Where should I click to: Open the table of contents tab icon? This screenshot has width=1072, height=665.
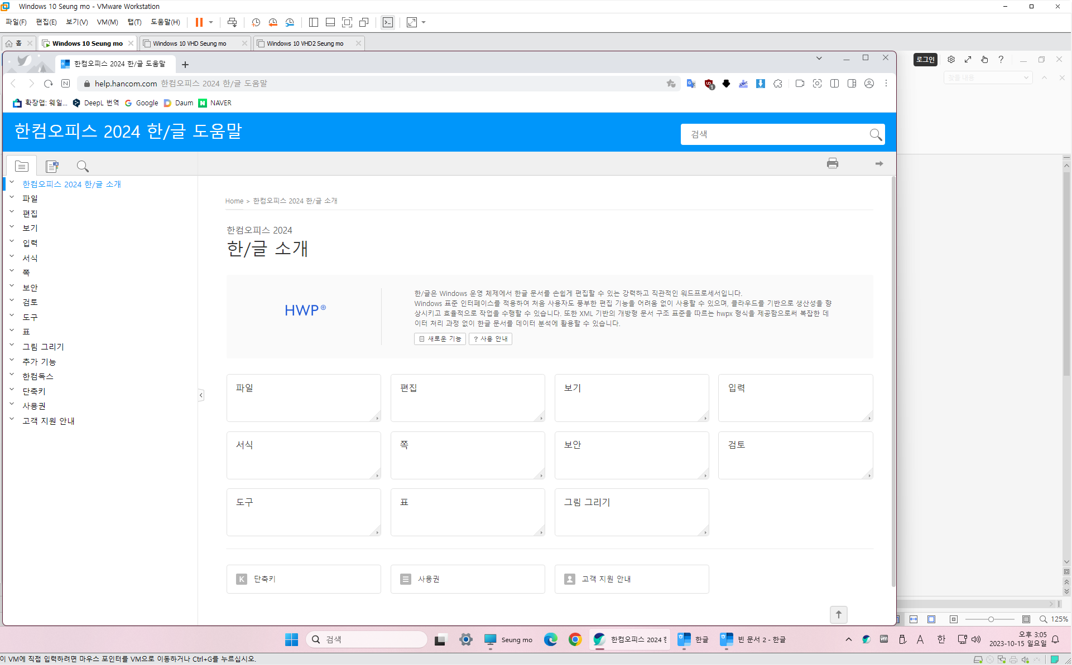[x=22, y=166]
